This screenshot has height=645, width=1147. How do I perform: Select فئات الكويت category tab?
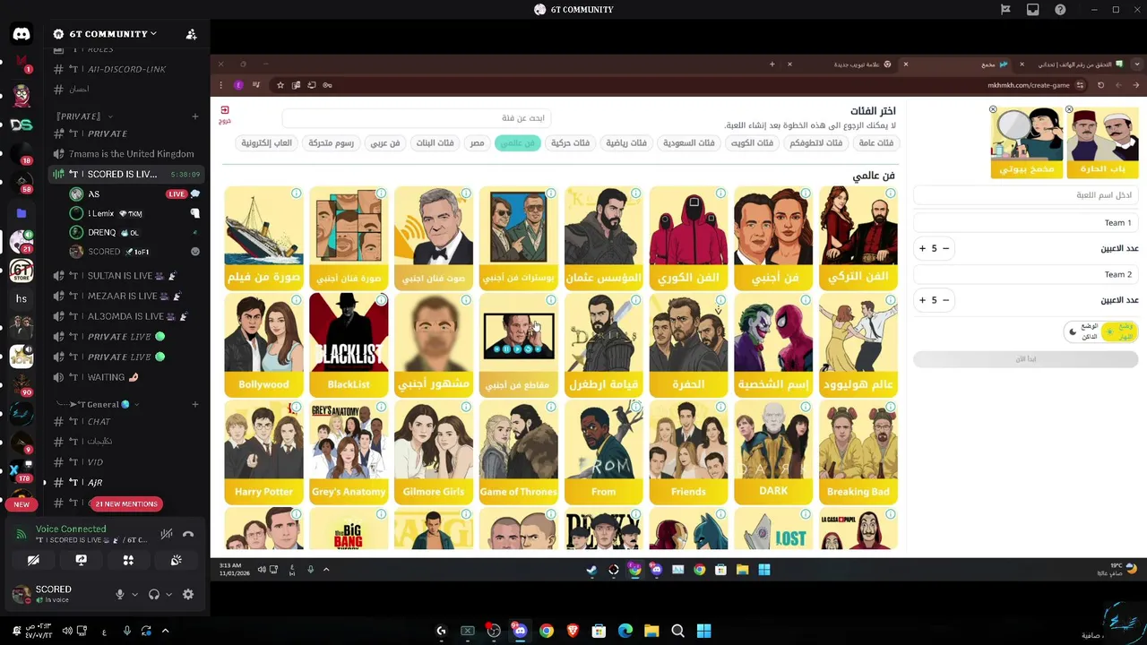pyautogui.click(x=753, y=142)
